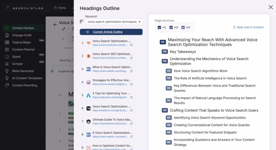Open Onpage Audit from the sidebar
This screenshot has height=150, width=276.
coord(22,35)
